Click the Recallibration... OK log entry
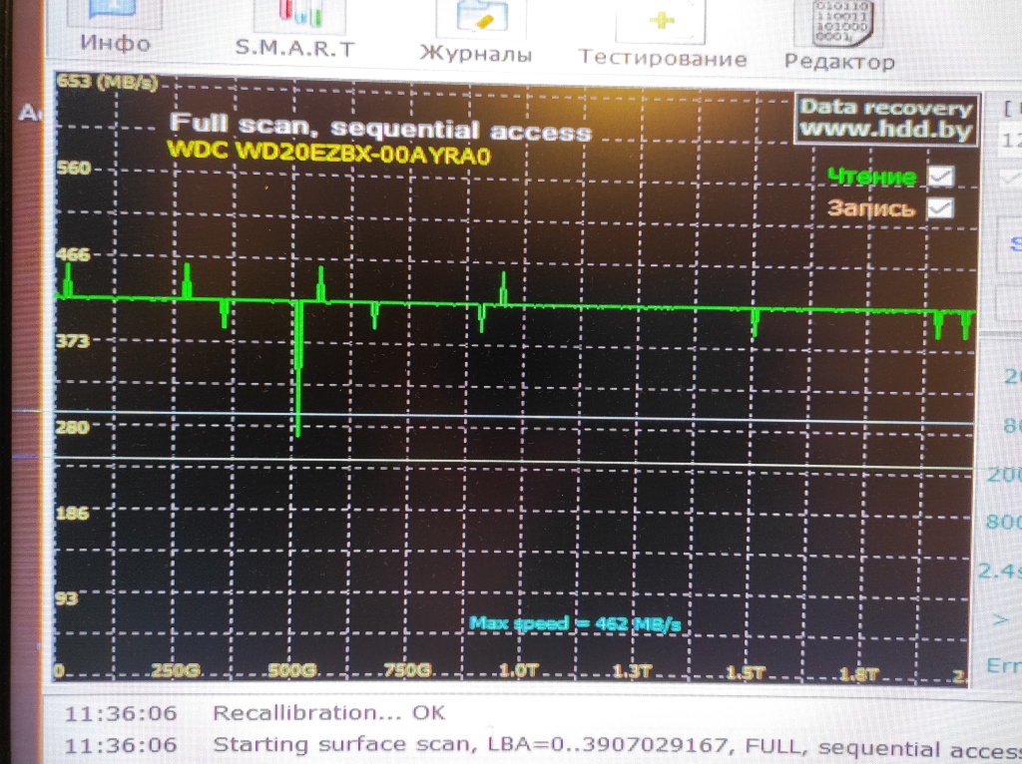Screen dimensions: 1022x764 329,712
